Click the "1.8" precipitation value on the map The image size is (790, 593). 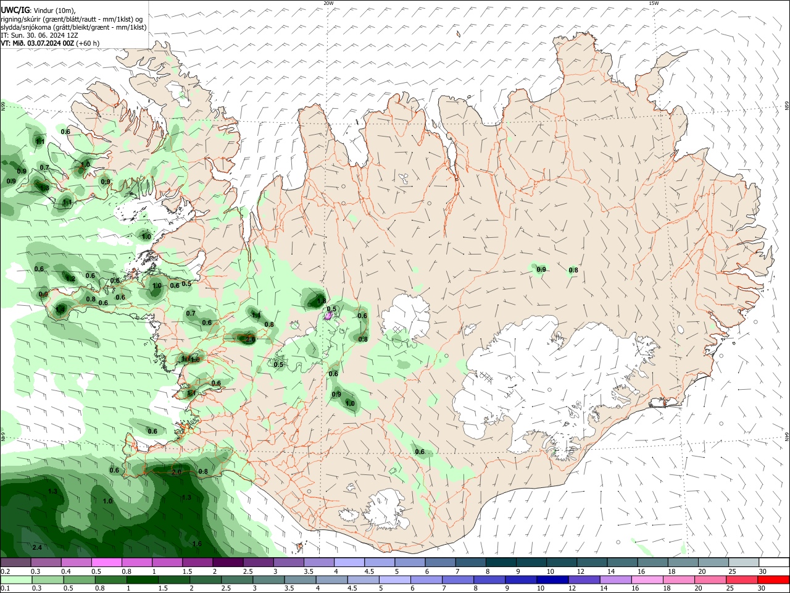pyautogui.click(x=321, y=301)
